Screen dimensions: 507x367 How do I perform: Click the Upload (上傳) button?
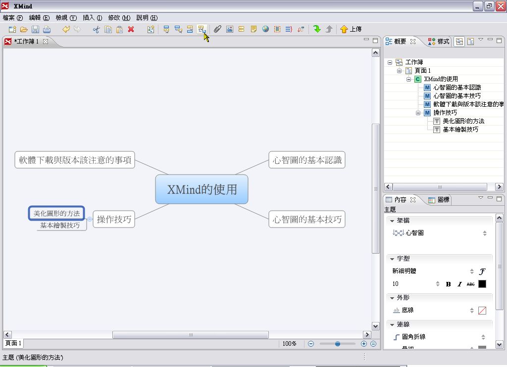(351, 29)
